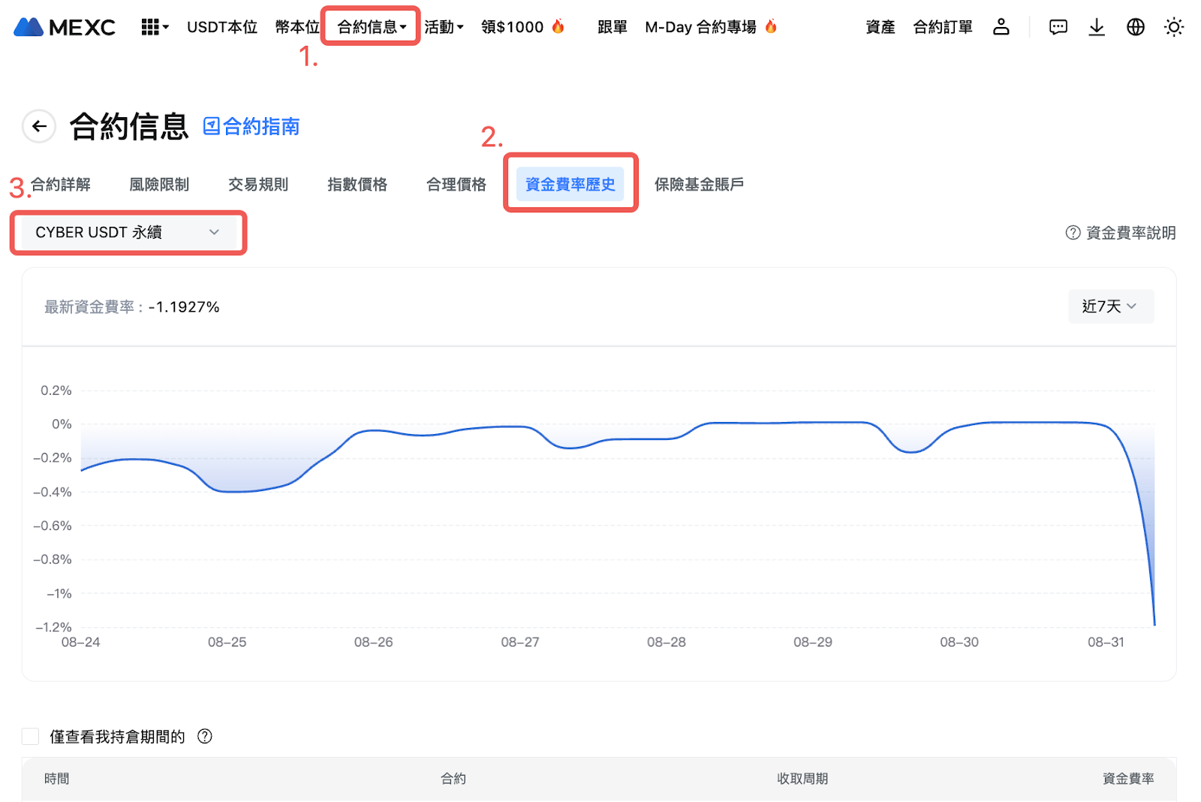Click the MEXC logo
The image size is (1201, 802).
65,27
